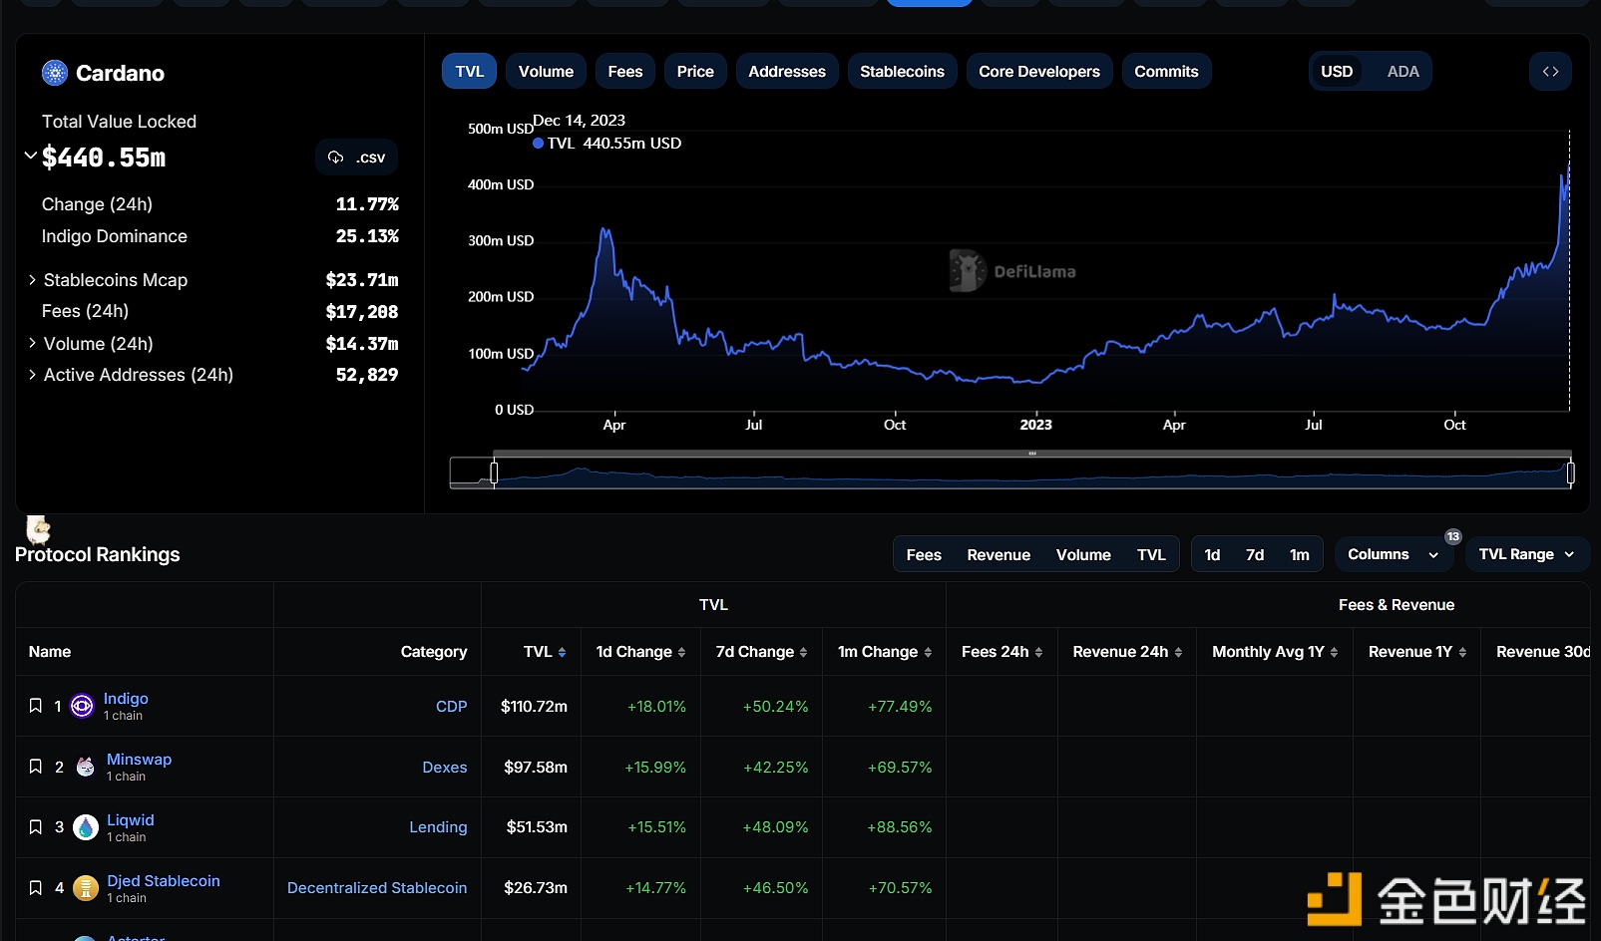
Task: Select the 1m period tab
Action: click(x=1299, y=555)
